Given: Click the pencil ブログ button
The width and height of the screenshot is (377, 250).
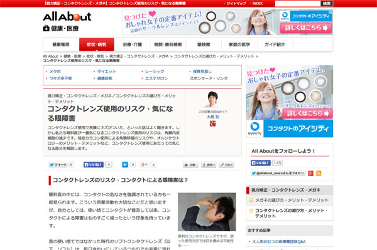Looking at the screenshot, I should point(226,165).
